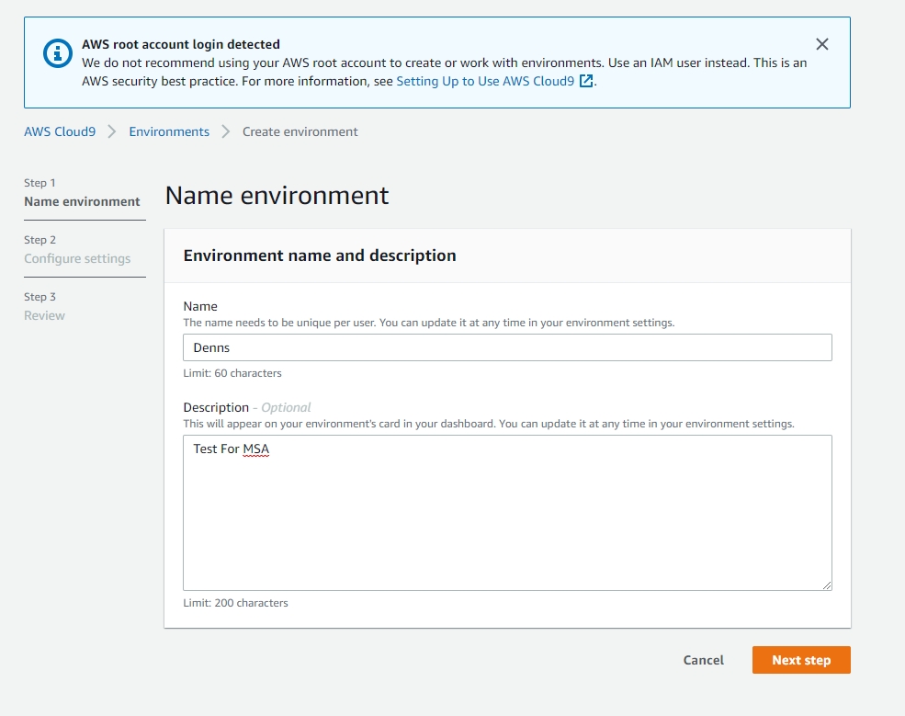Click the 'Name environment' page title
Screen dimensions: 905x716
tap(277, 195)
